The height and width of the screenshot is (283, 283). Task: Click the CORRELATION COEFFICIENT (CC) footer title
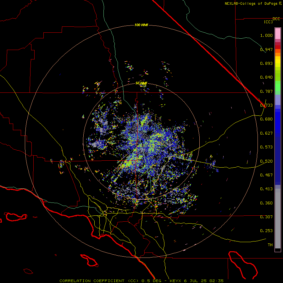(x=99, y=281)
